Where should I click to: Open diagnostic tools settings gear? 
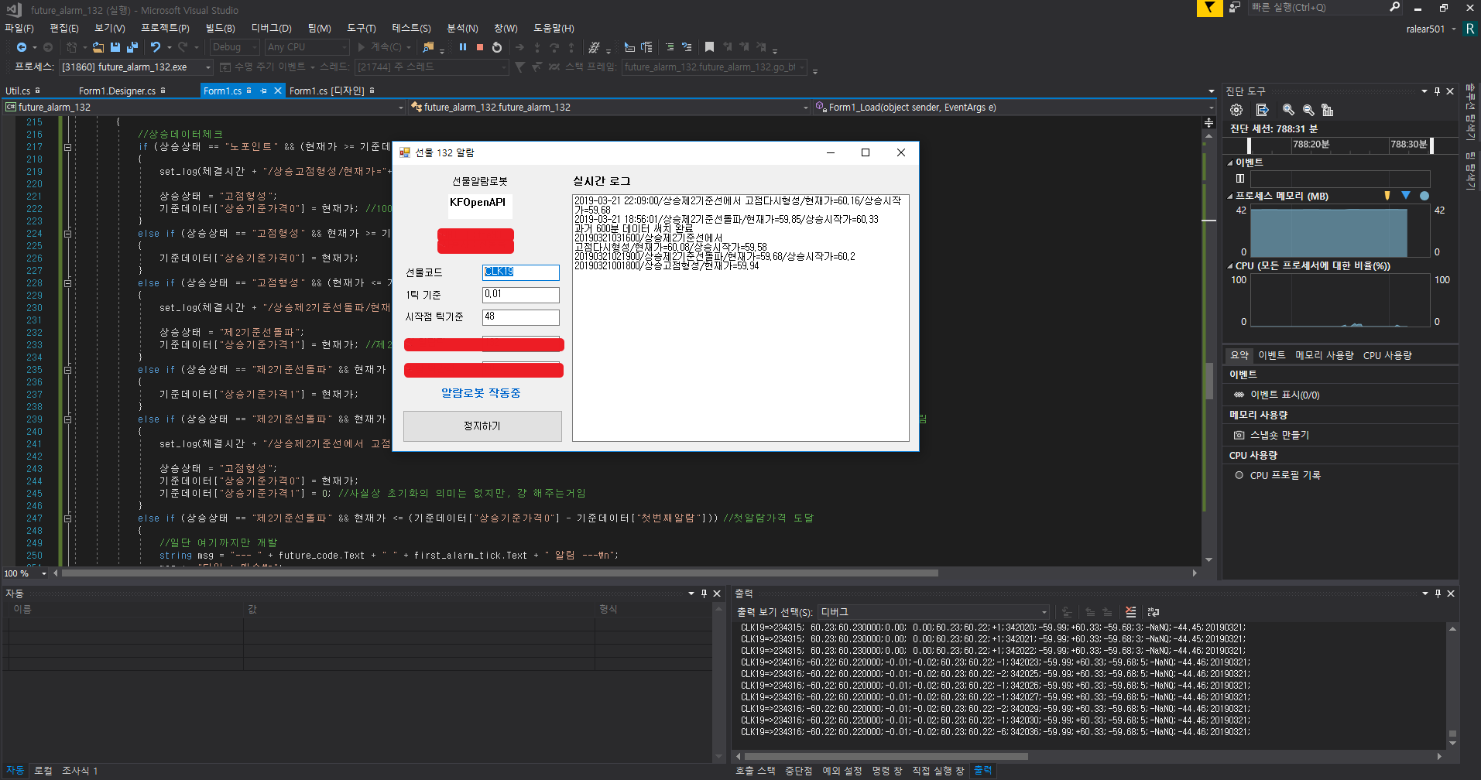point(1236,110)
